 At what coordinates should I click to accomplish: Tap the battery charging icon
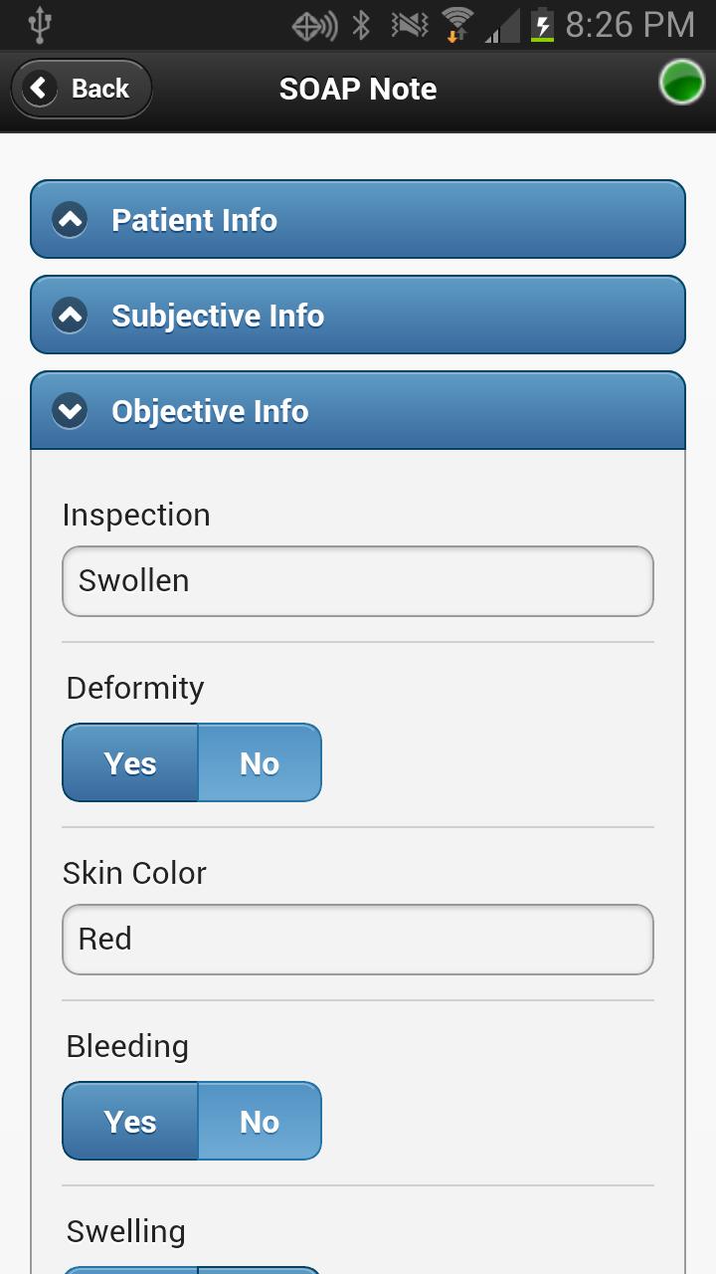[542, 26]
